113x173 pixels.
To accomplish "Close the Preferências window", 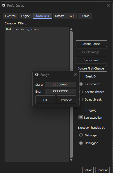I will click(x=108, y=5).
